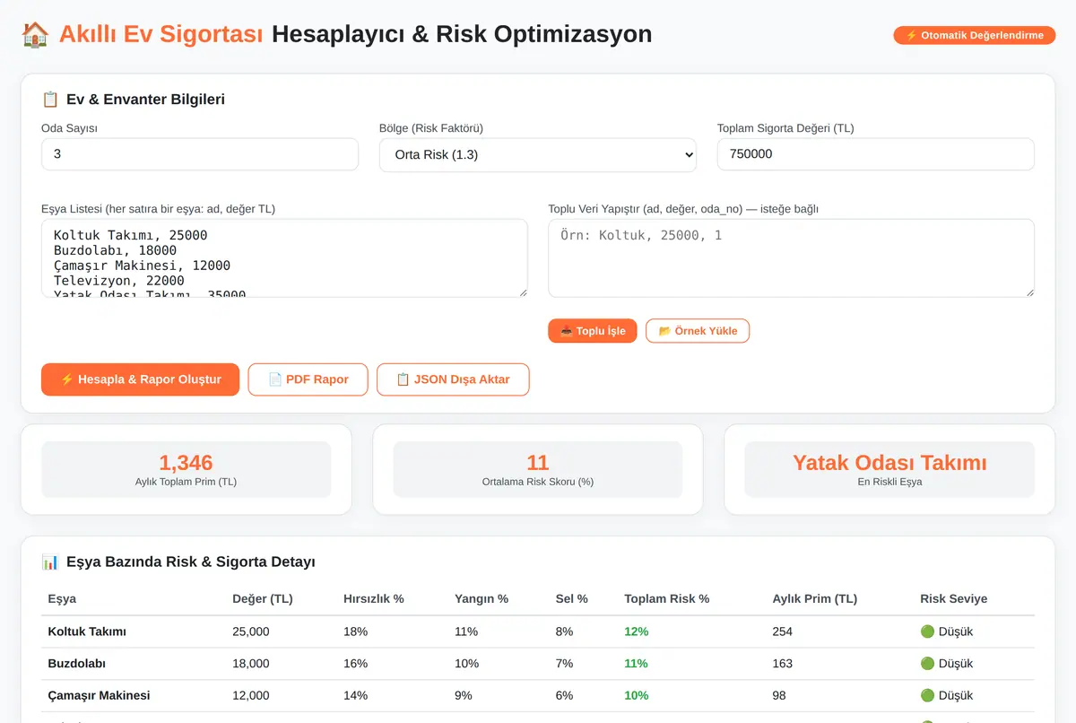Click the Otomatik Değerlendirme badge
Screen dimensions: 1076x723
pyautogui.click(x=974, y=36)
